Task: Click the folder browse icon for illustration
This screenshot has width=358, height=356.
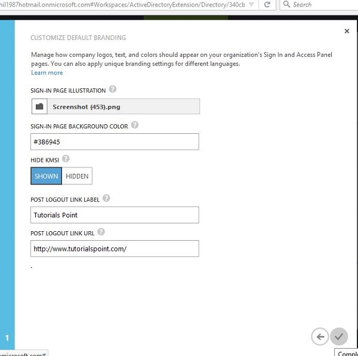Action: pyautogui.click(x=39, y=106)
